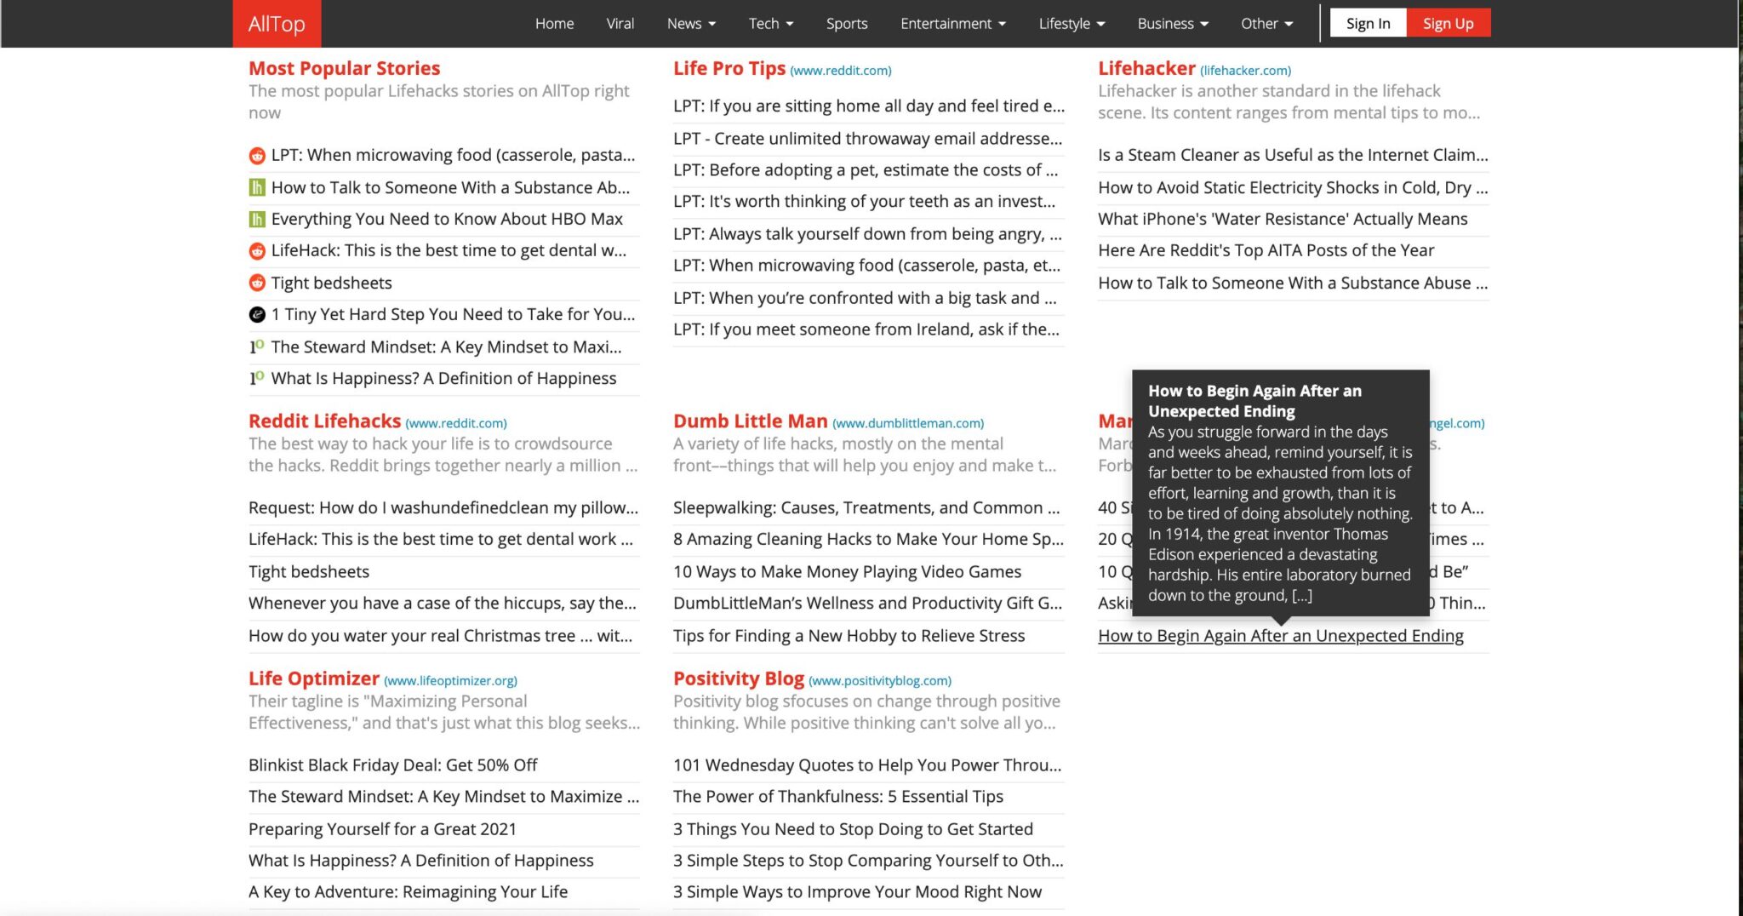
Task: Click the AllTop logo
Action: pos(277,24)
